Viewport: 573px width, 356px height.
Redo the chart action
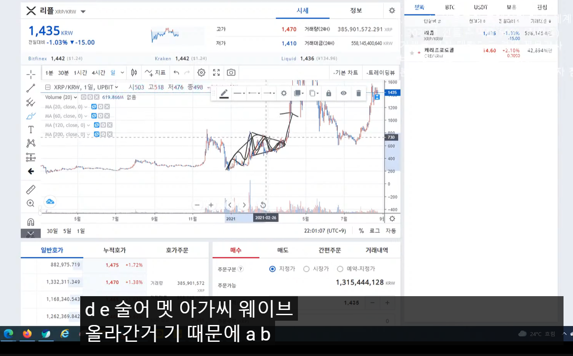click(x=187, y=72)
